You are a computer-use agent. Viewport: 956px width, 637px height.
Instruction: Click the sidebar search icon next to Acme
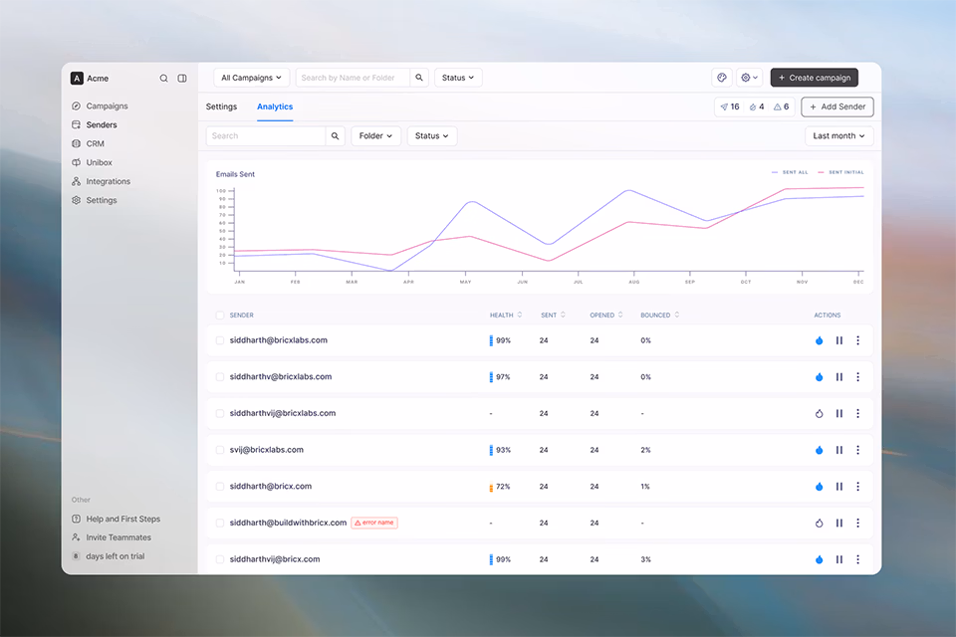click(x=163, y=78)
